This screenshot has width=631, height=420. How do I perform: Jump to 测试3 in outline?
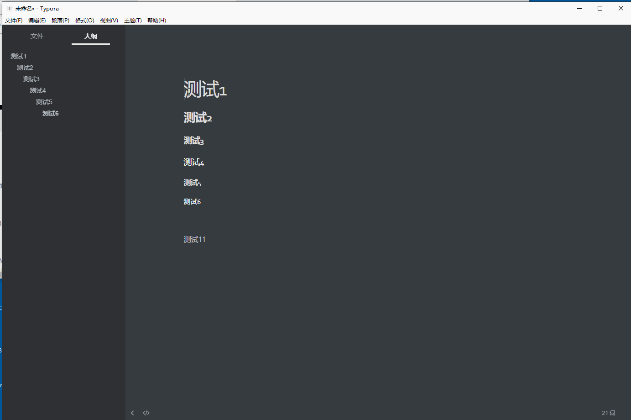pos(31,79)
